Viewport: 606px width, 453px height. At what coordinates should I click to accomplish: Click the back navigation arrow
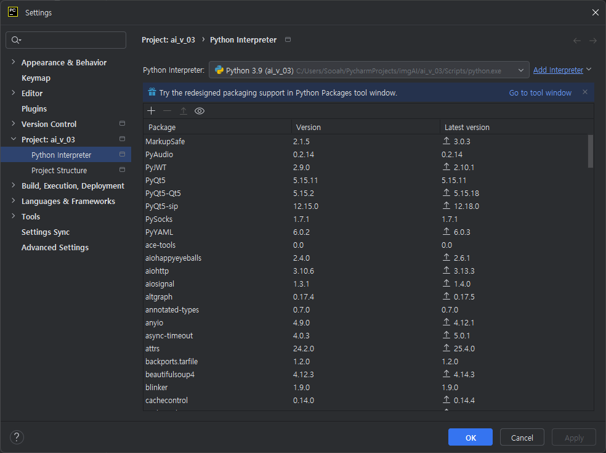pyautogui.click(x=576, y=41)
